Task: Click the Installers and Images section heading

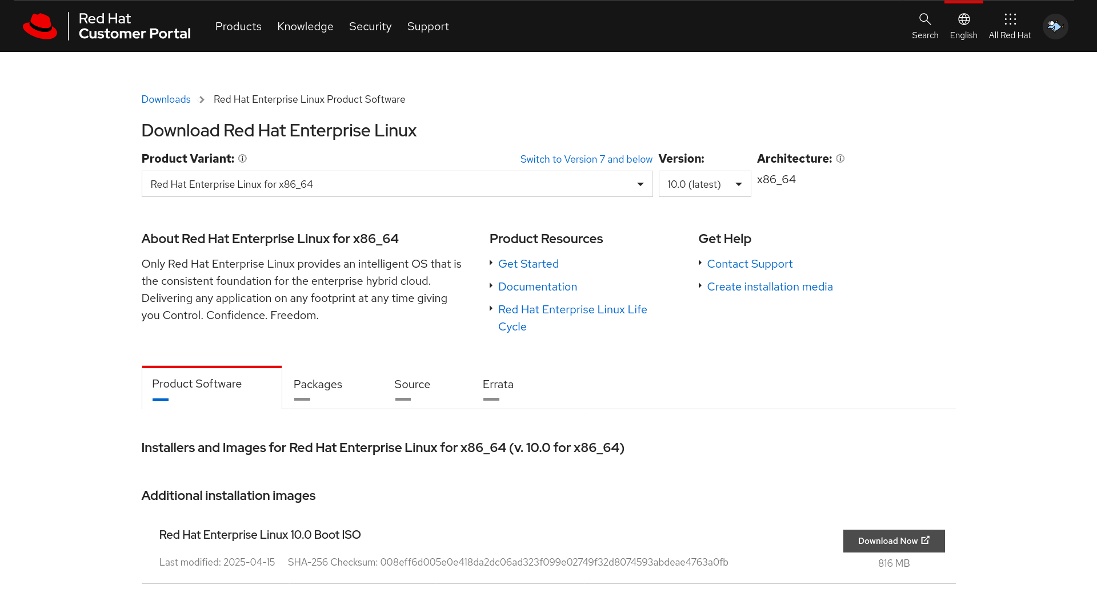Action: click(x=383, y=447)
